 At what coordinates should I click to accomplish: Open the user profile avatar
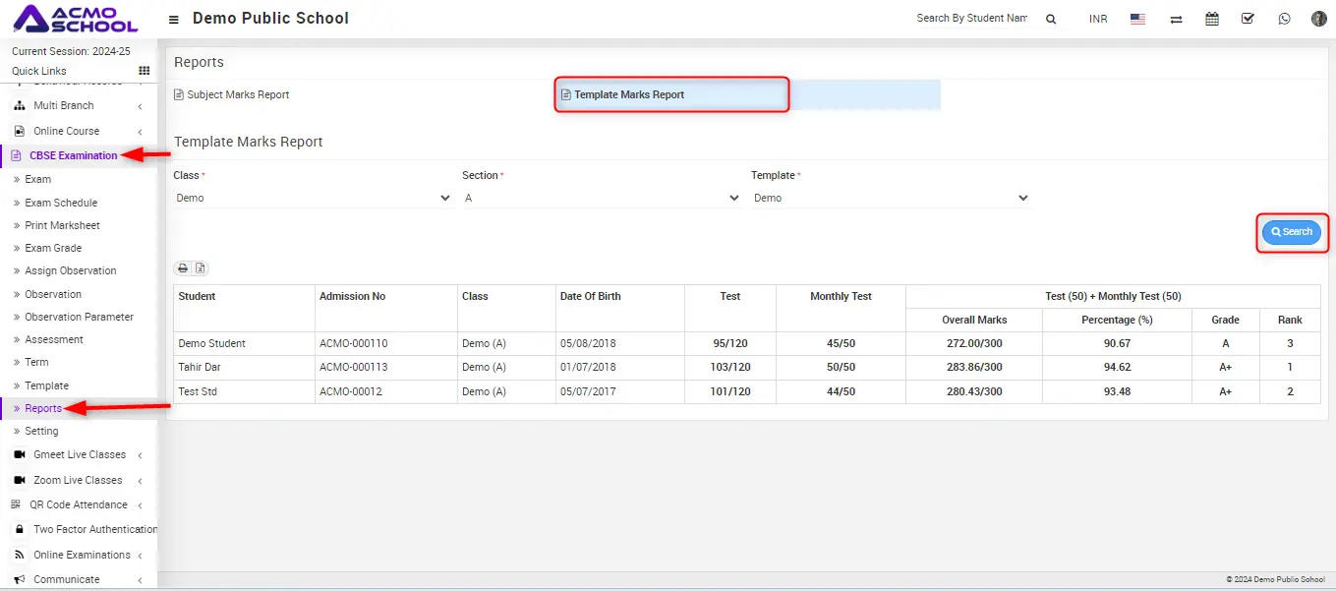point(1318,19)
